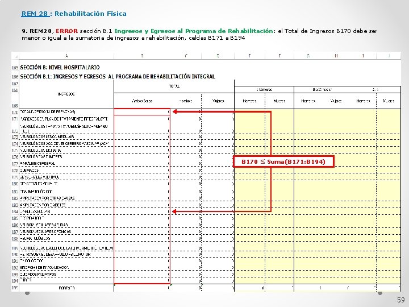Select the 'SÍNDROME DE INMOVILIZACIÓN' row label

45,268
